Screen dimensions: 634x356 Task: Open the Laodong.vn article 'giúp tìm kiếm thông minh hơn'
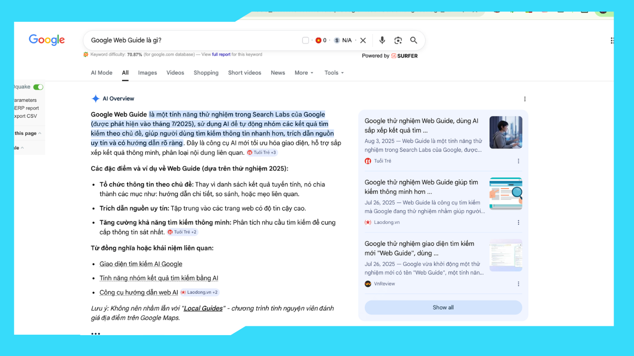(x=421, y=187)
